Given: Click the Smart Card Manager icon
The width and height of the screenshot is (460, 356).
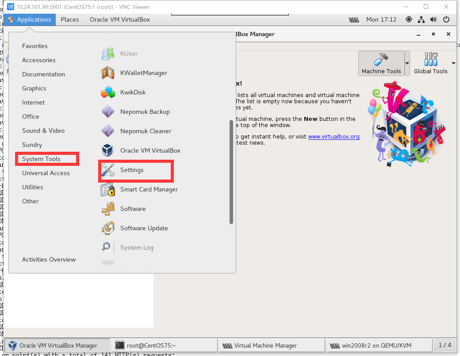Looking at the screenshot, I should click(107, 190).
